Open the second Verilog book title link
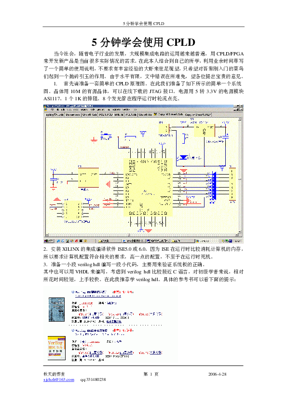 pos(91,330)
